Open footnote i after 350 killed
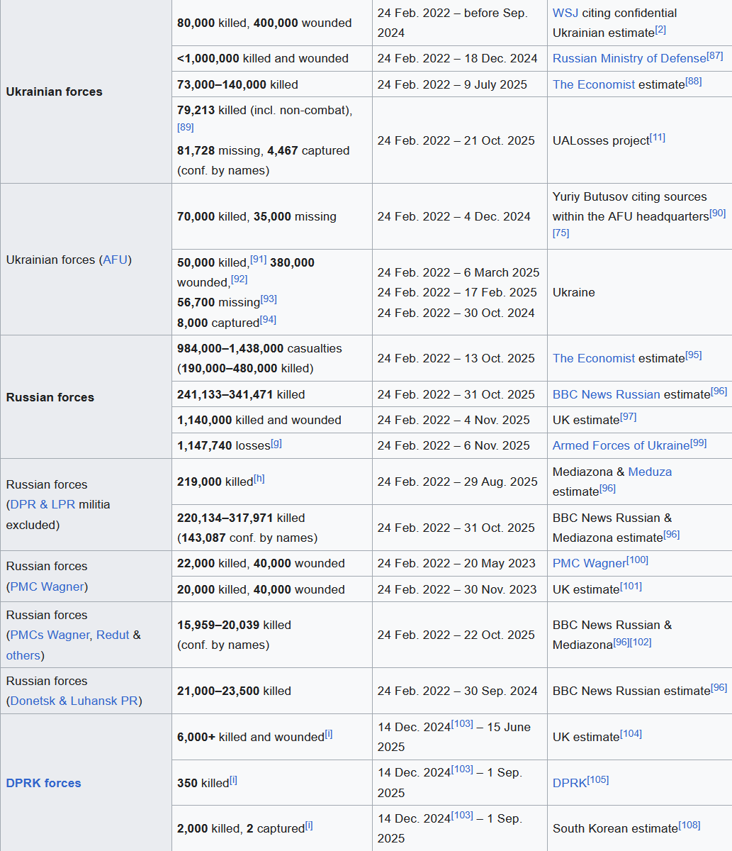This screenshot has width=732, height=851. [233, 780]
